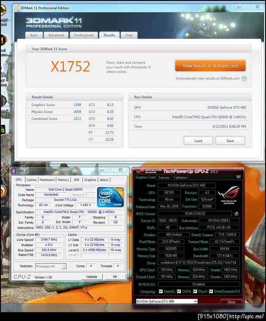Click the CPU-Z purple Z title icon
266x321 pixels.
[14, 171]
